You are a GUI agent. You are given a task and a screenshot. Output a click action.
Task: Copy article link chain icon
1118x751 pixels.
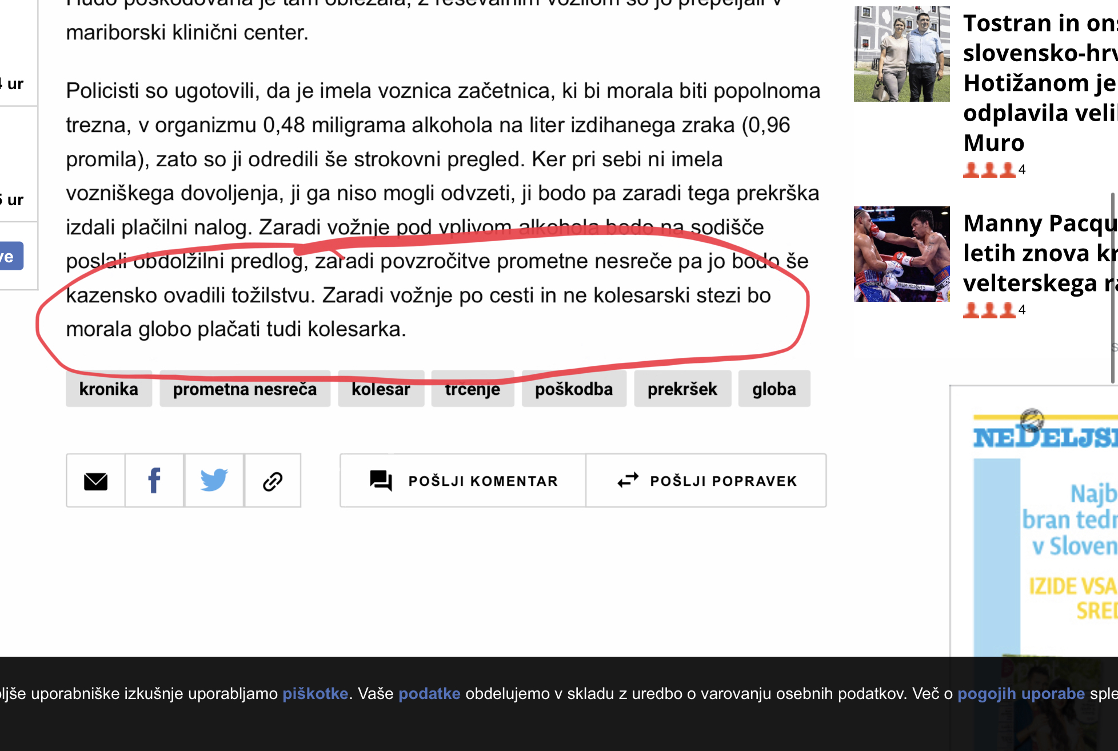(273, 481)
